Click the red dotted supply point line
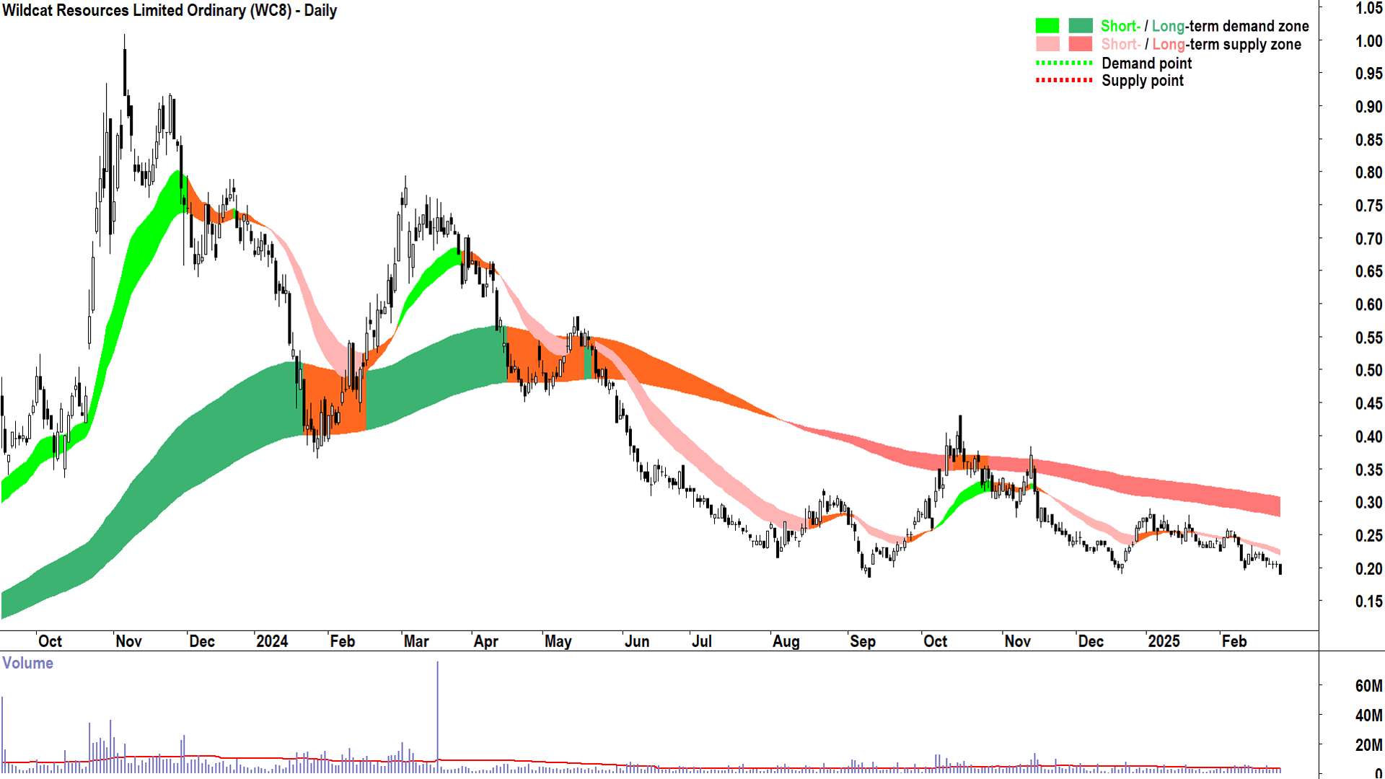1385x779 pixels. tap(1063, 80)
